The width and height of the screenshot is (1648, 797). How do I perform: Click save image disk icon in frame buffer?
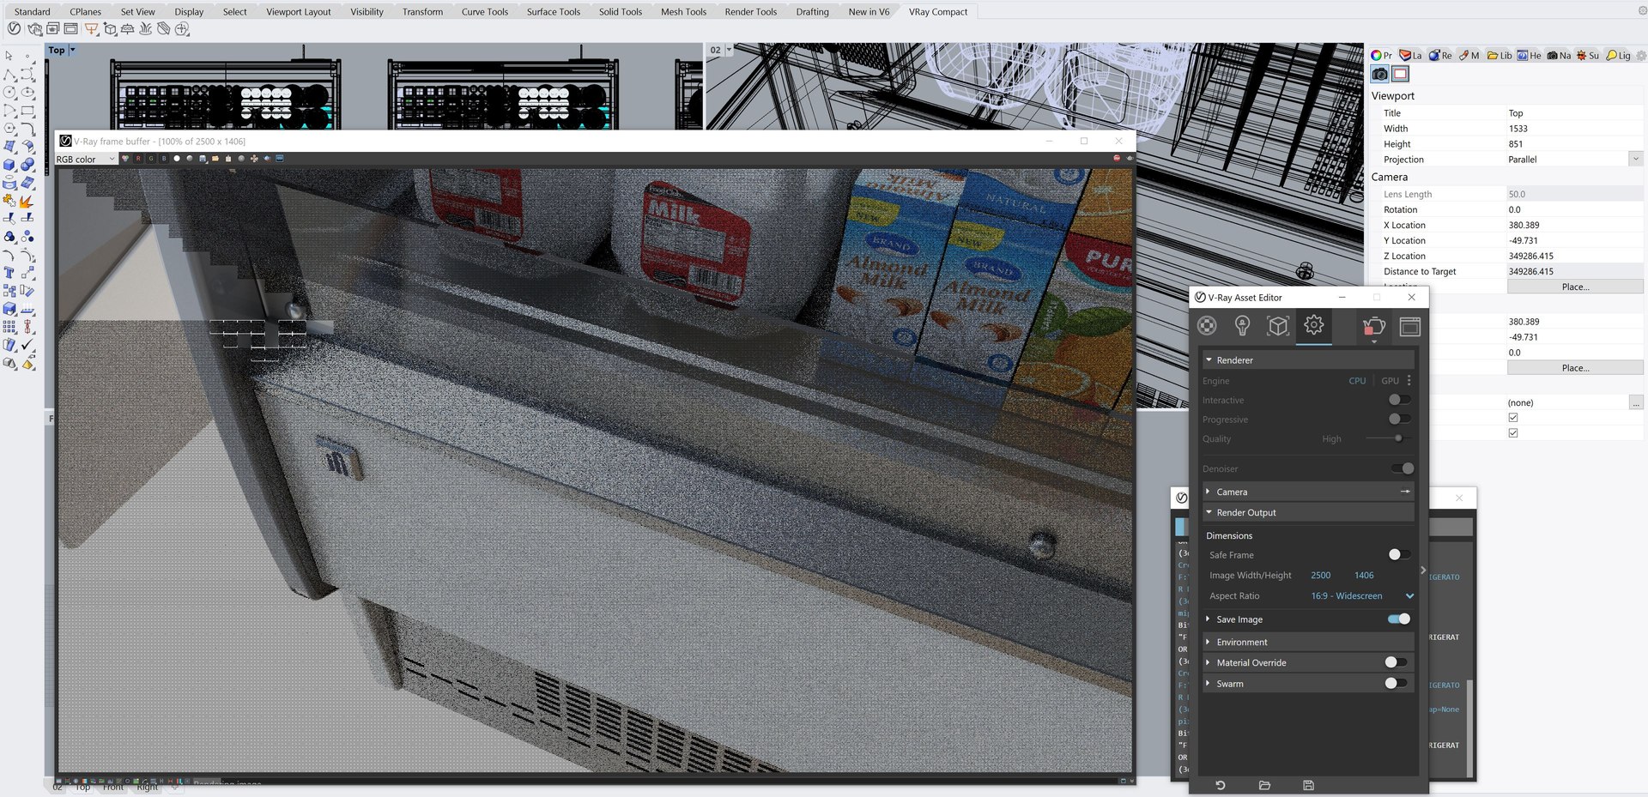pos(203,159)
